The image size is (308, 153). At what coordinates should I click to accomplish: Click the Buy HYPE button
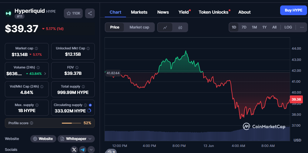(x=293, y=10)
